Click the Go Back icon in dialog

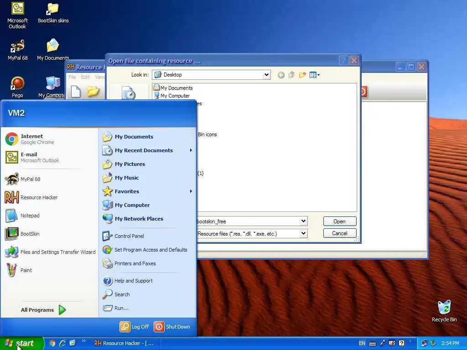(281, 75)
